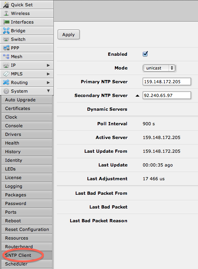Viewport: 198px width, 269px height.
Task: Open the Wireless menu
Action: (x=27, y=13)
